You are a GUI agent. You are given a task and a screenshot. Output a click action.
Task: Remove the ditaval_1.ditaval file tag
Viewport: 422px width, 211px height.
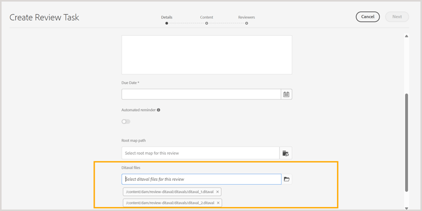point(217,192)
